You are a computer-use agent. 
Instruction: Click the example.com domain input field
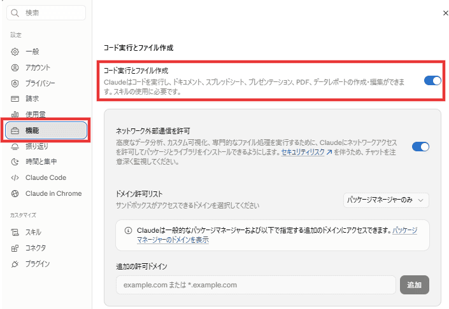[256, 285]
